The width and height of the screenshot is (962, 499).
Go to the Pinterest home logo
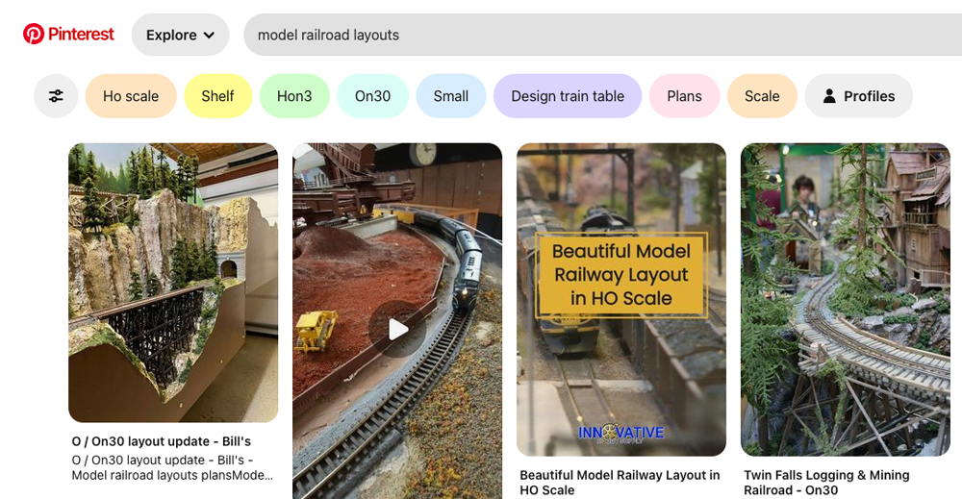click(68, 35)
